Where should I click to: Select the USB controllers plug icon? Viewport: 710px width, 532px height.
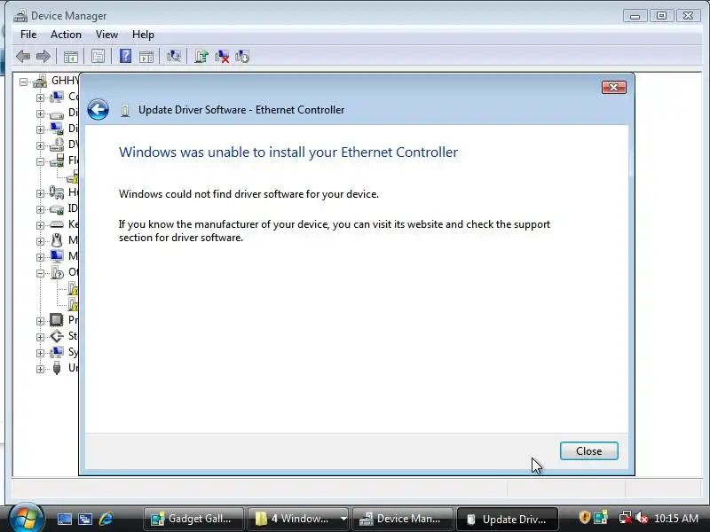coord(57,368)
